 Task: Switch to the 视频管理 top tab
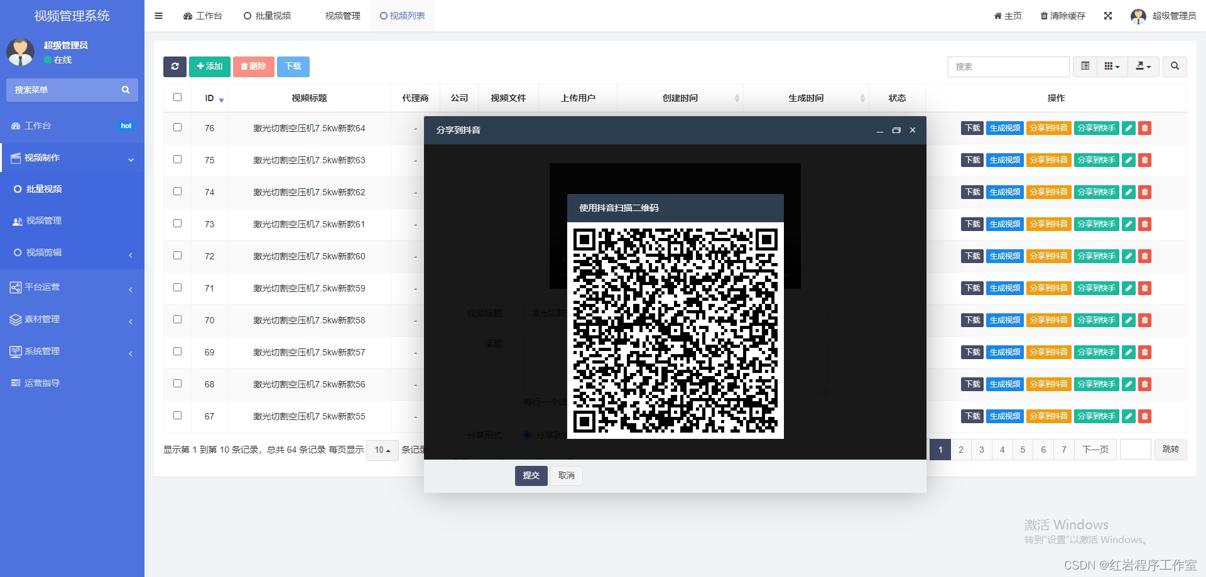[342, 16]
